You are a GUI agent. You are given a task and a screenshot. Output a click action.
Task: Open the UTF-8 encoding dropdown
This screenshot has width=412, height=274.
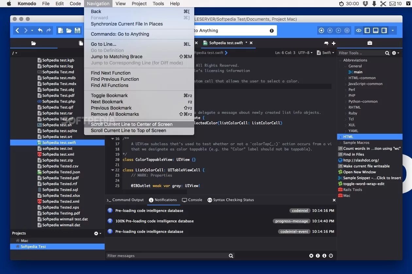tap(305, 53)
